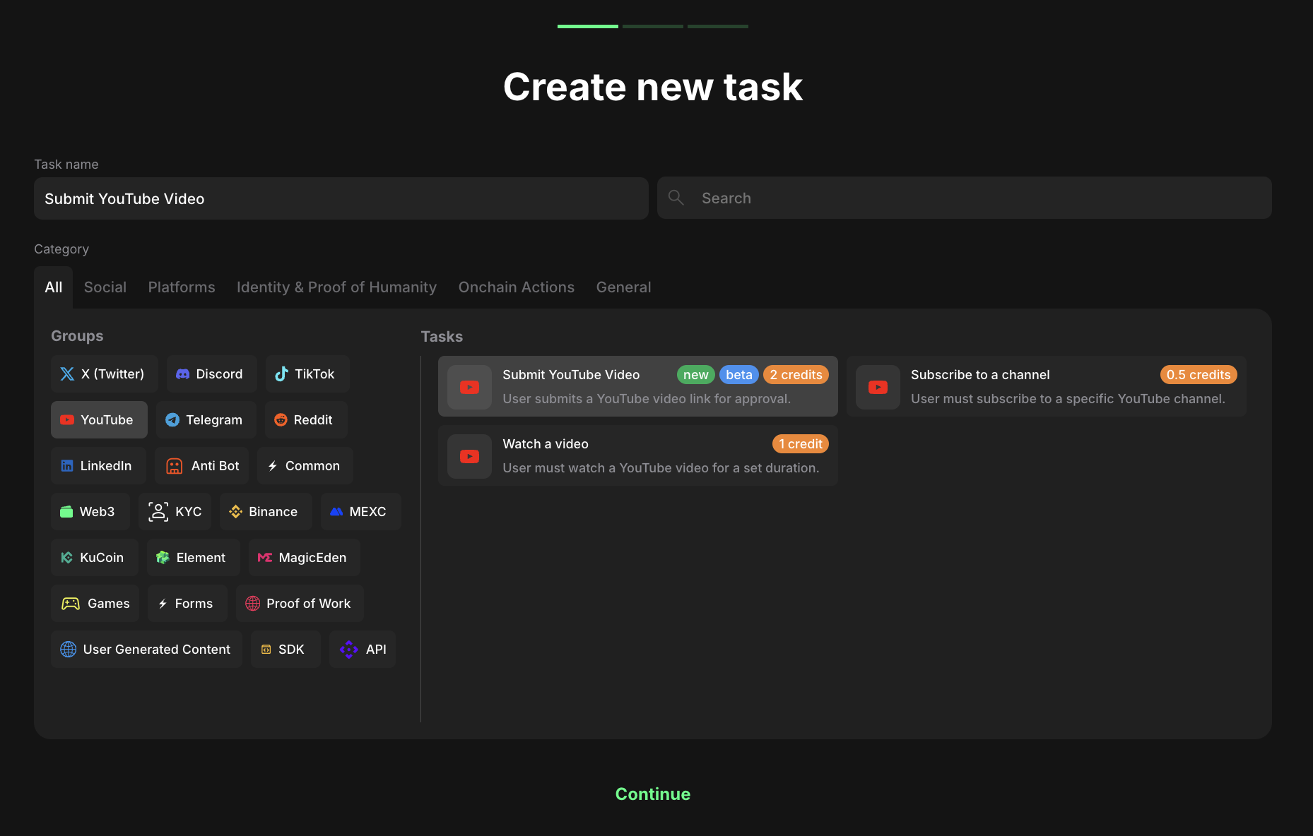The height and width of the screenshot is (836, 1313).
Task: Select the User Generated Content group
Action: (x=146, y=650)
